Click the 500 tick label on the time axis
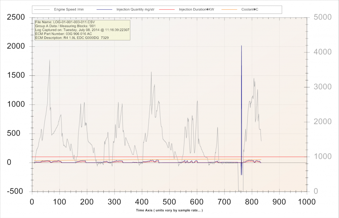Image resolution: width=339 pixels, height=218 pixels. tap(169, 201)
